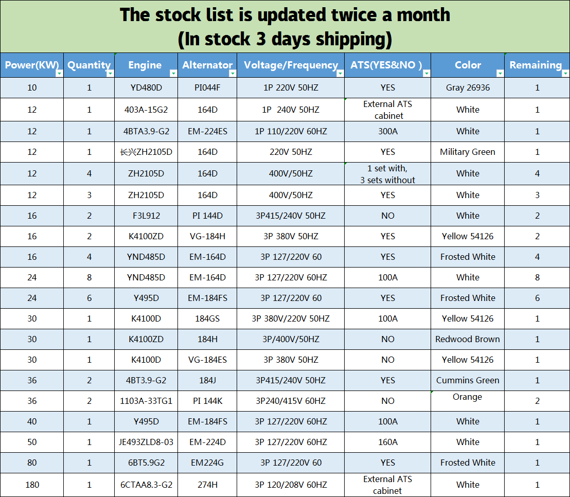The width and height of the screenshot is (570, 497).
Task: Open the ATS(YES&NO) filter dropdown
Action: click(x=426, y=74)
